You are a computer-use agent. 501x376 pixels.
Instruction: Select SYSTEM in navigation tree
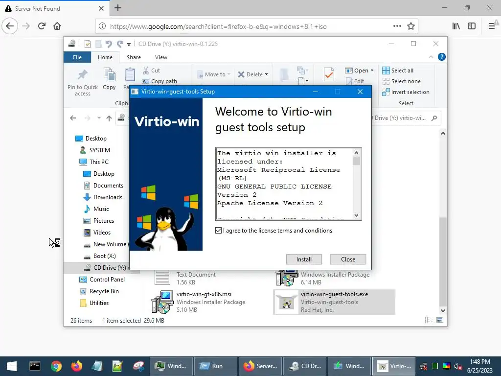pyautogui.click(x=95, y=150)
